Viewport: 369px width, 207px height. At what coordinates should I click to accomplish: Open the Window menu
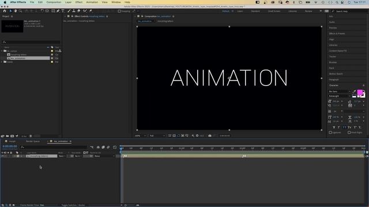click(116, 2)
